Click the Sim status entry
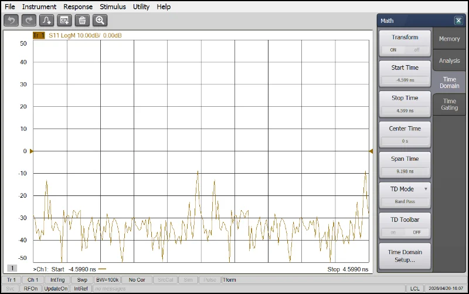Viewport: 469px width, 294px height. (188, 280)
